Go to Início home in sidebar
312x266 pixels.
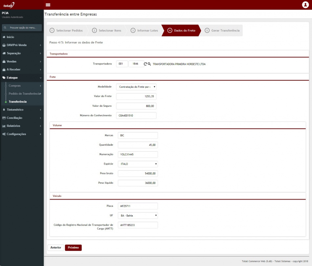(11, 37)
